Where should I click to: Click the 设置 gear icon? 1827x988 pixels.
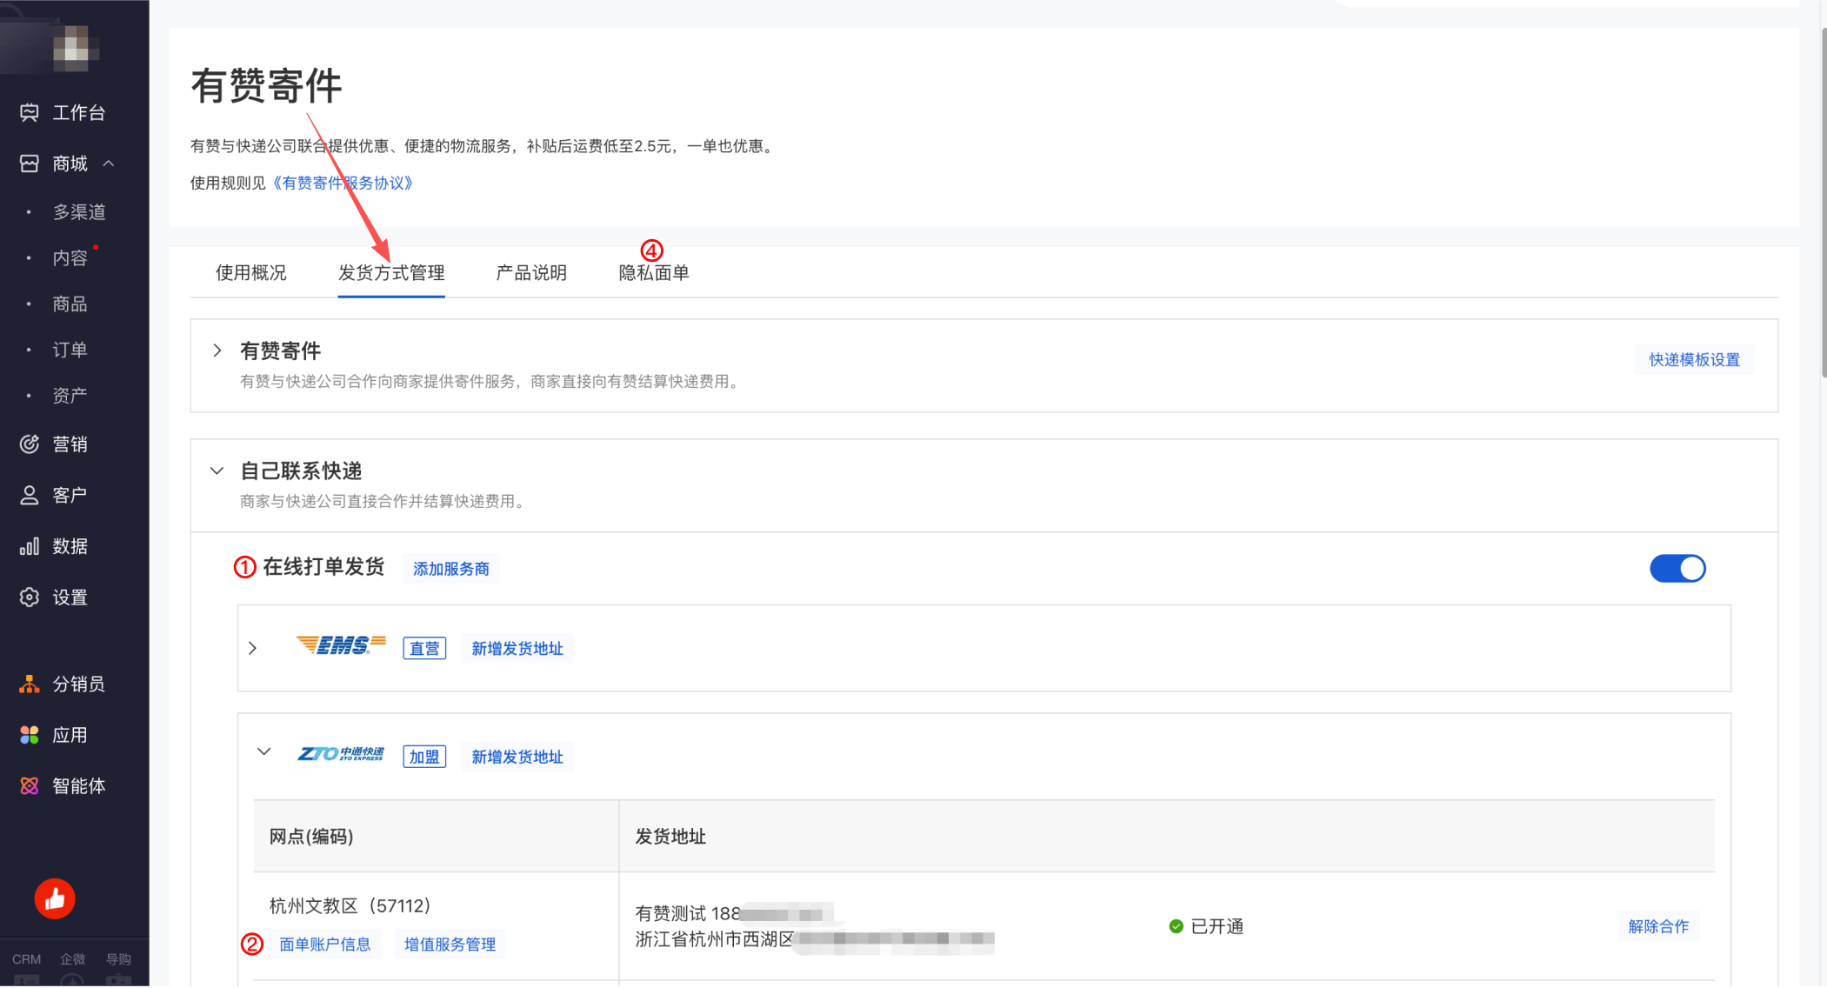point(30,597)
